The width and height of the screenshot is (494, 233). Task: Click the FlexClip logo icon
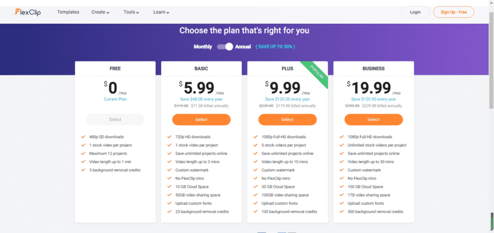coord(27,12)
